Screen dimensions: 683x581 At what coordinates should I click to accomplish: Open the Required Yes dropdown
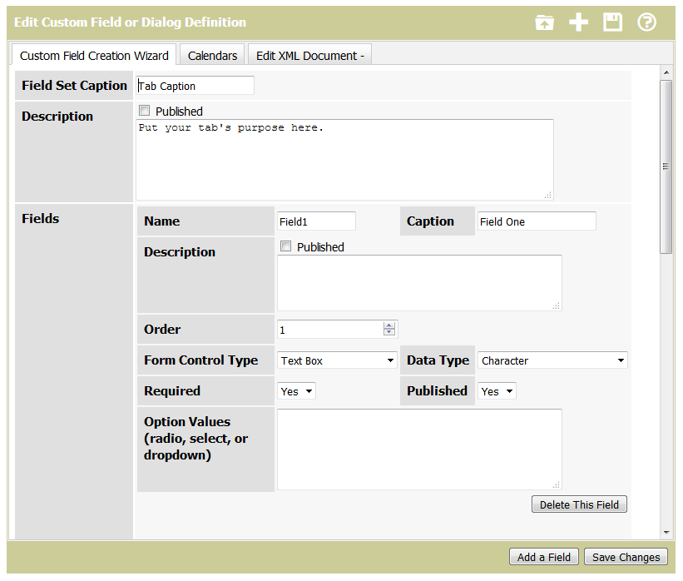click(x=296, y=391)
